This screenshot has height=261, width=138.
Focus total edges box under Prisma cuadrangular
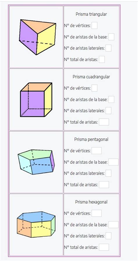pos(104,122)
